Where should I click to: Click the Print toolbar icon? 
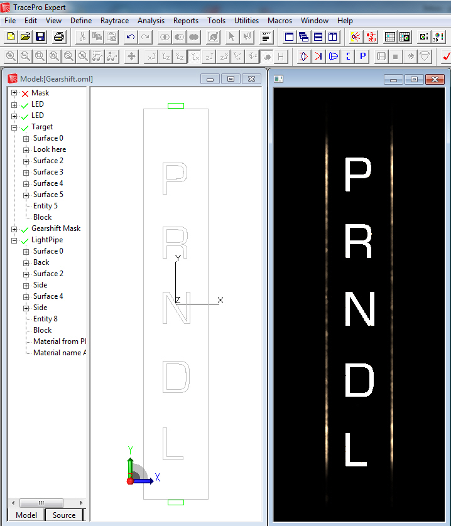tap(59, 36)
